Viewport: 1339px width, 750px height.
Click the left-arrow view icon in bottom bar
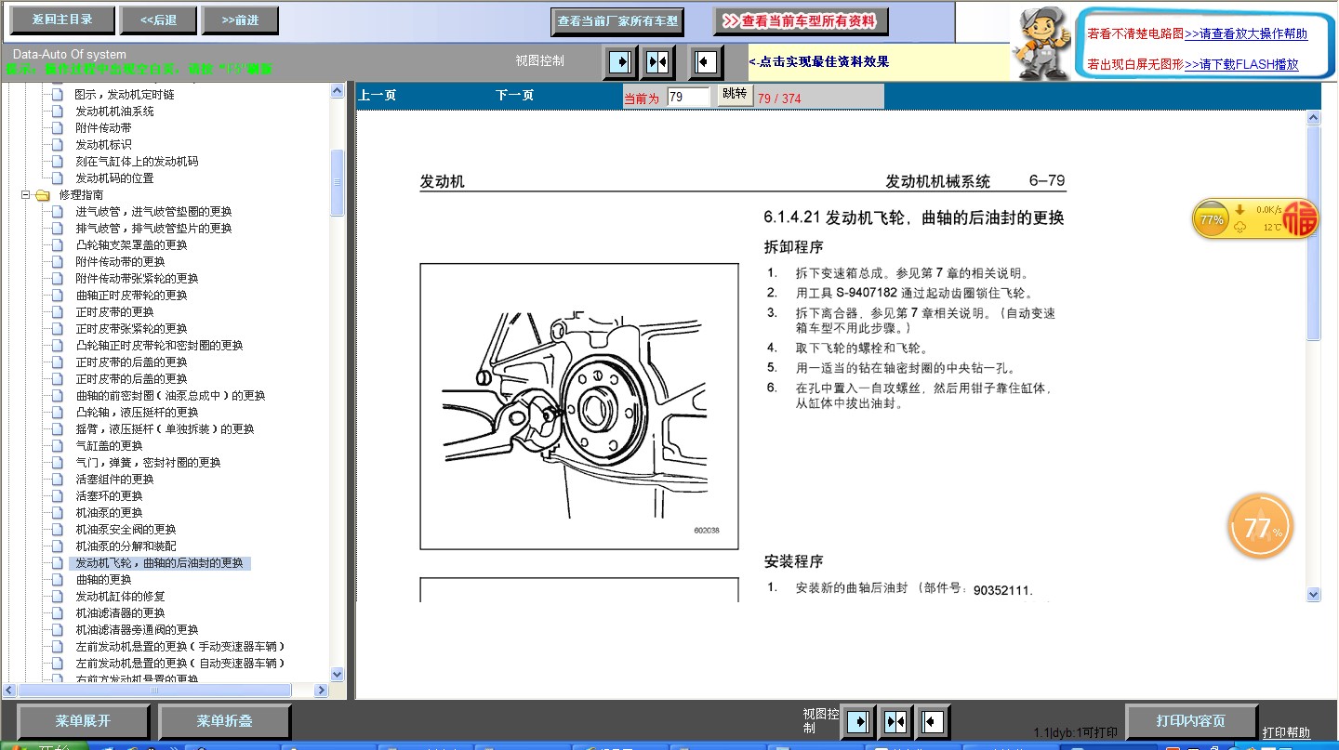click(932, 722)
